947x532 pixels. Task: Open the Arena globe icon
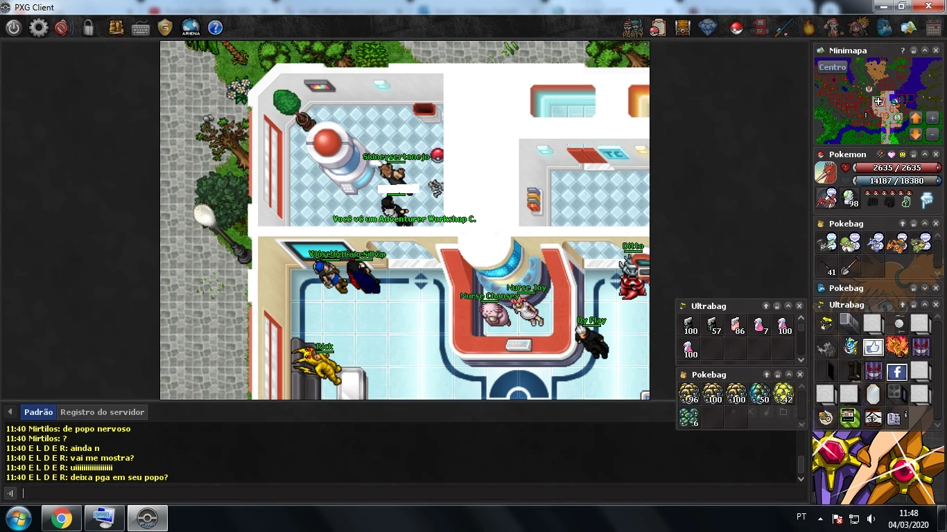pos(191,28)
